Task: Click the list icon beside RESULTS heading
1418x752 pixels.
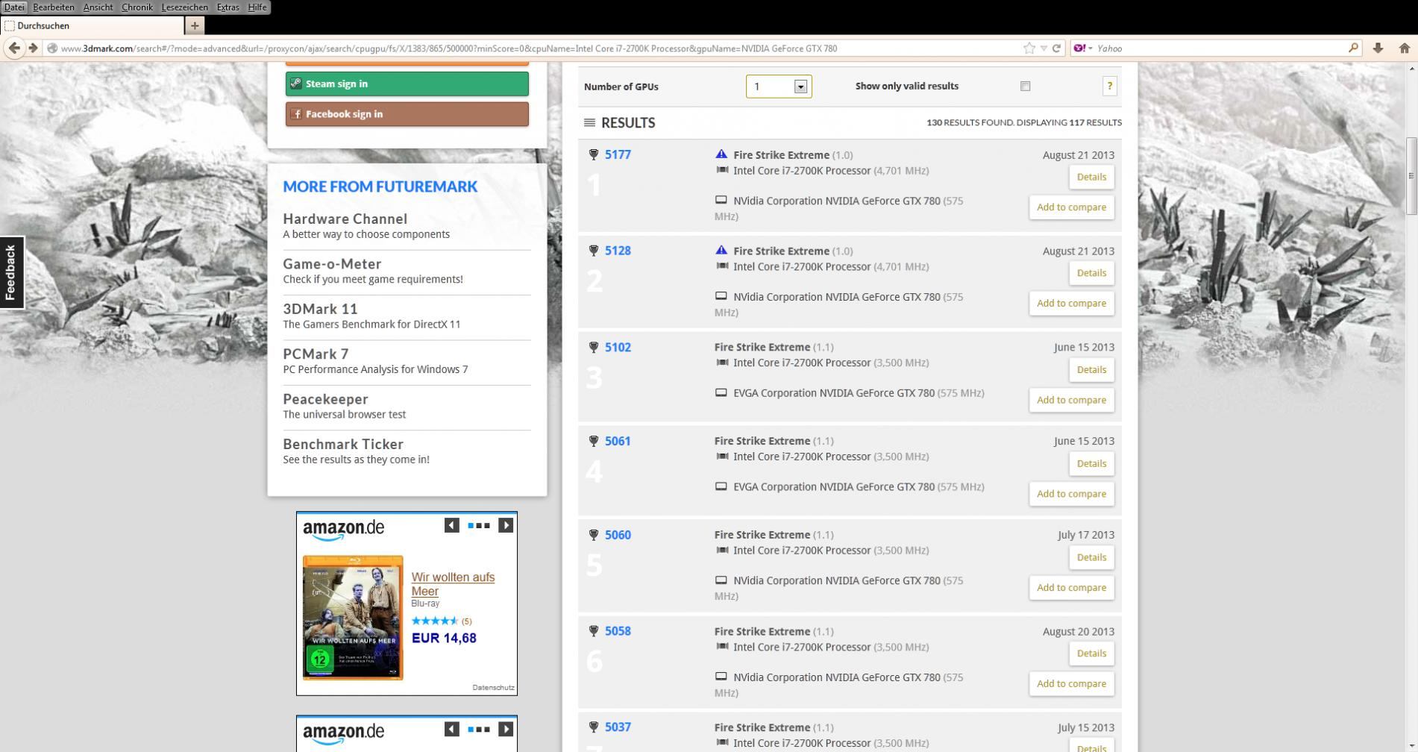Action: pos(589,122)
